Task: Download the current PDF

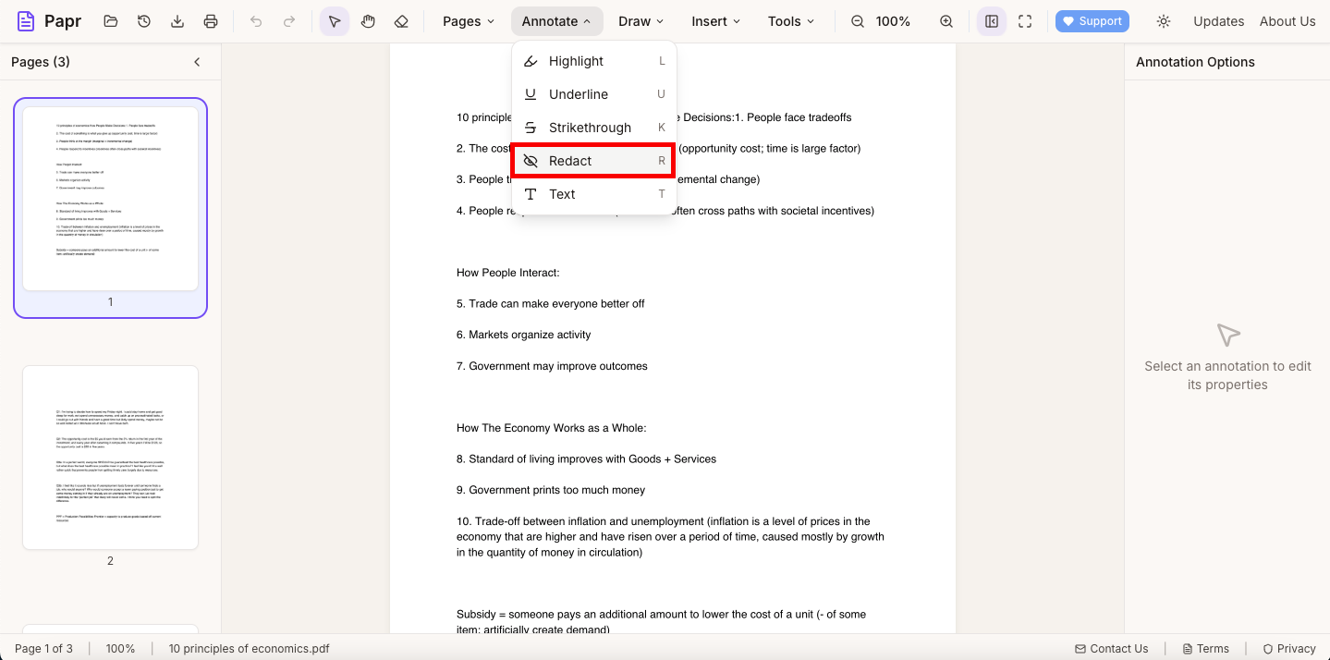Action: [x=177, y=20]
